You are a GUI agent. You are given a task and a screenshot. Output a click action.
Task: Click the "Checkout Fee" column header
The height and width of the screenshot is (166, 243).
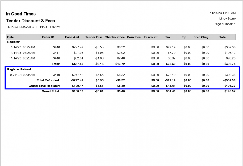(x=115, y=37)
